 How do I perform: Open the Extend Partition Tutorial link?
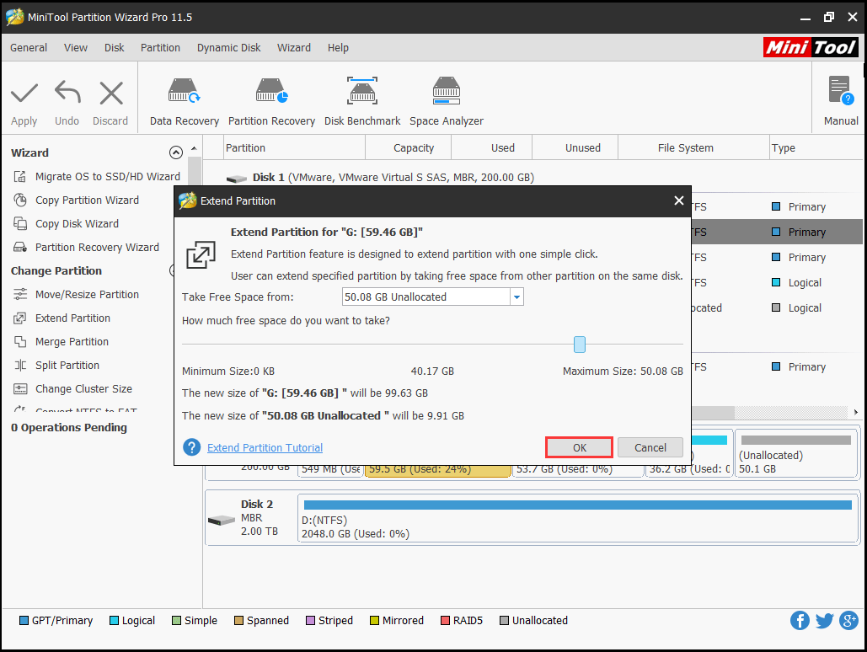pyautogui.click(x=265, y=448)
